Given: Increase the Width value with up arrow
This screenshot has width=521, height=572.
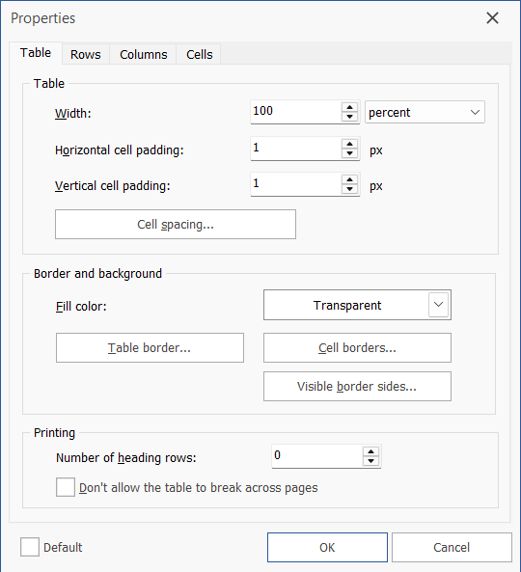Looking at the screenshot, I should pyautogui.click(x=349, y=107).
